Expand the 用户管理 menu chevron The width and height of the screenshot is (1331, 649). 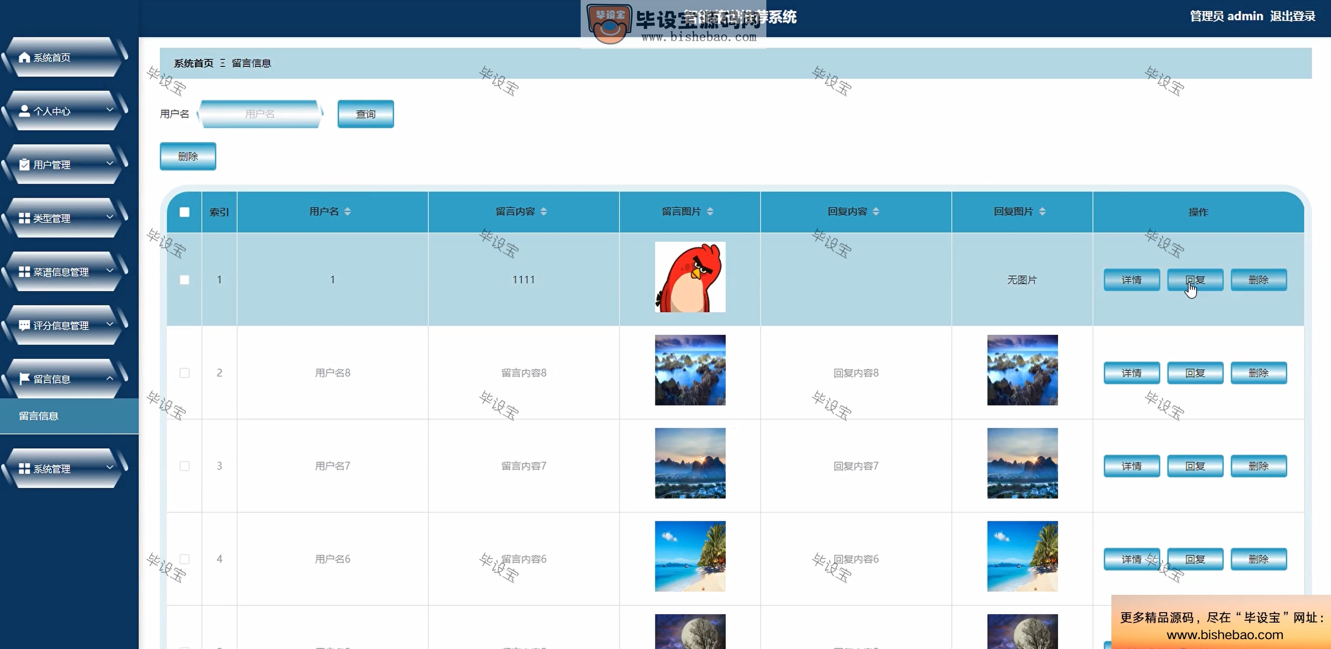coord(109,163)
